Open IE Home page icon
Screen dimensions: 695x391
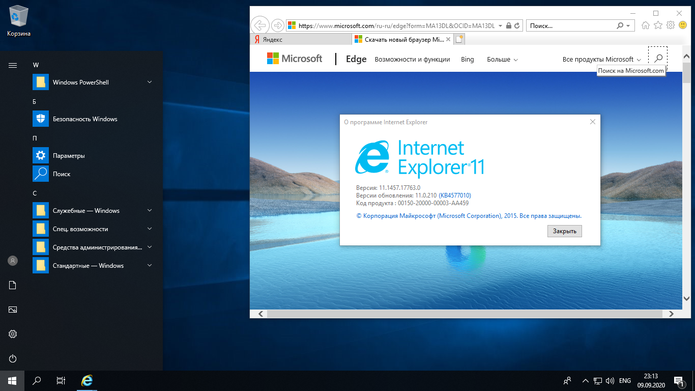pos(646,25)
